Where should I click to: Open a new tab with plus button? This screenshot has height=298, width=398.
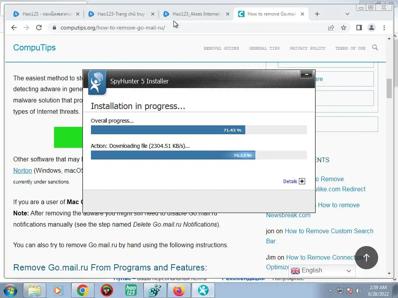tap(317, 14)
